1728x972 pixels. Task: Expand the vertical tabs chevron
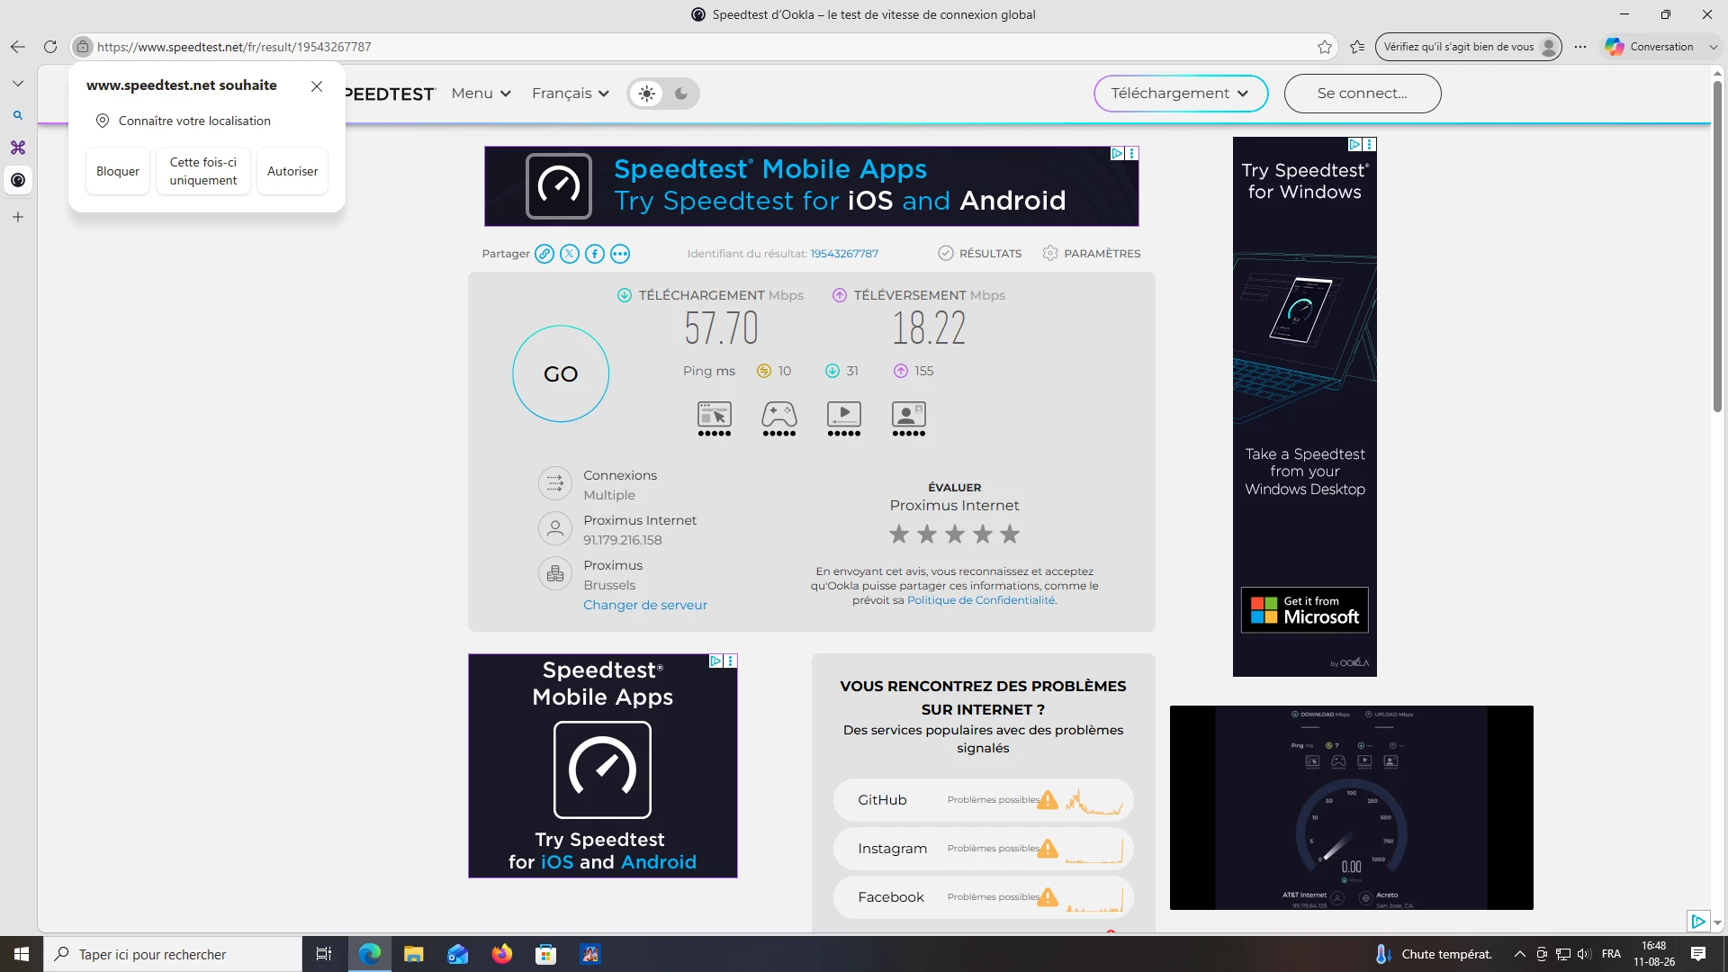[x=18, y=83]
